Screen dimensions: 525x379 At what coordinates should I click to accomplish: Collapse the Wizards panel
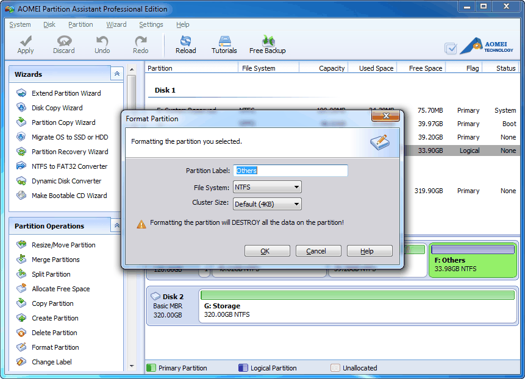pyautogui.click(x=116, y=73)
